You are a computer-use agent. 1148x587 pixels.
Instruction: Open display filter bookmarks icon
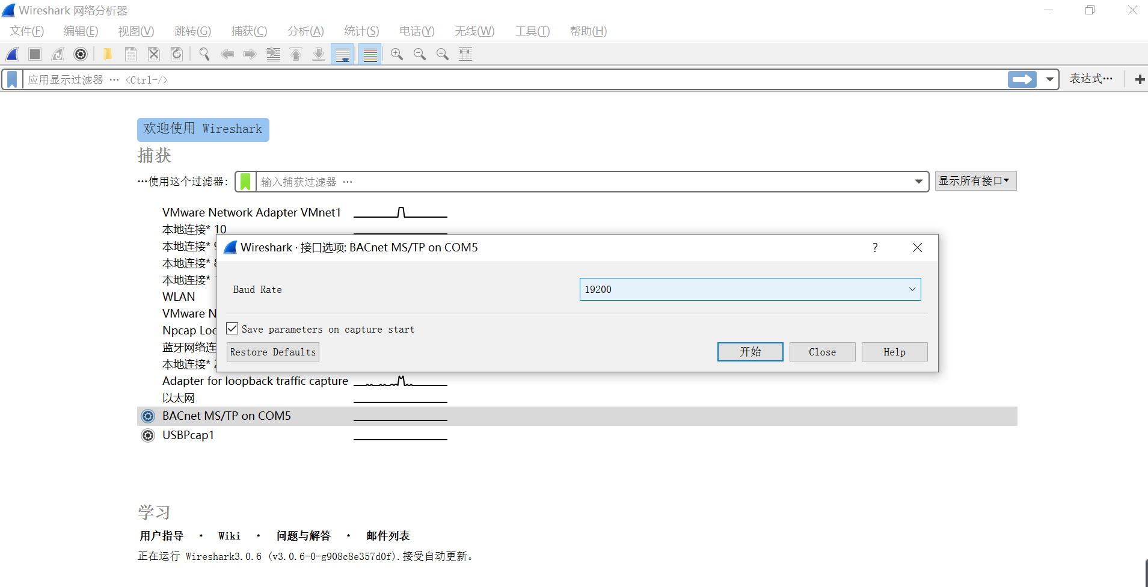tap(12, 79)
